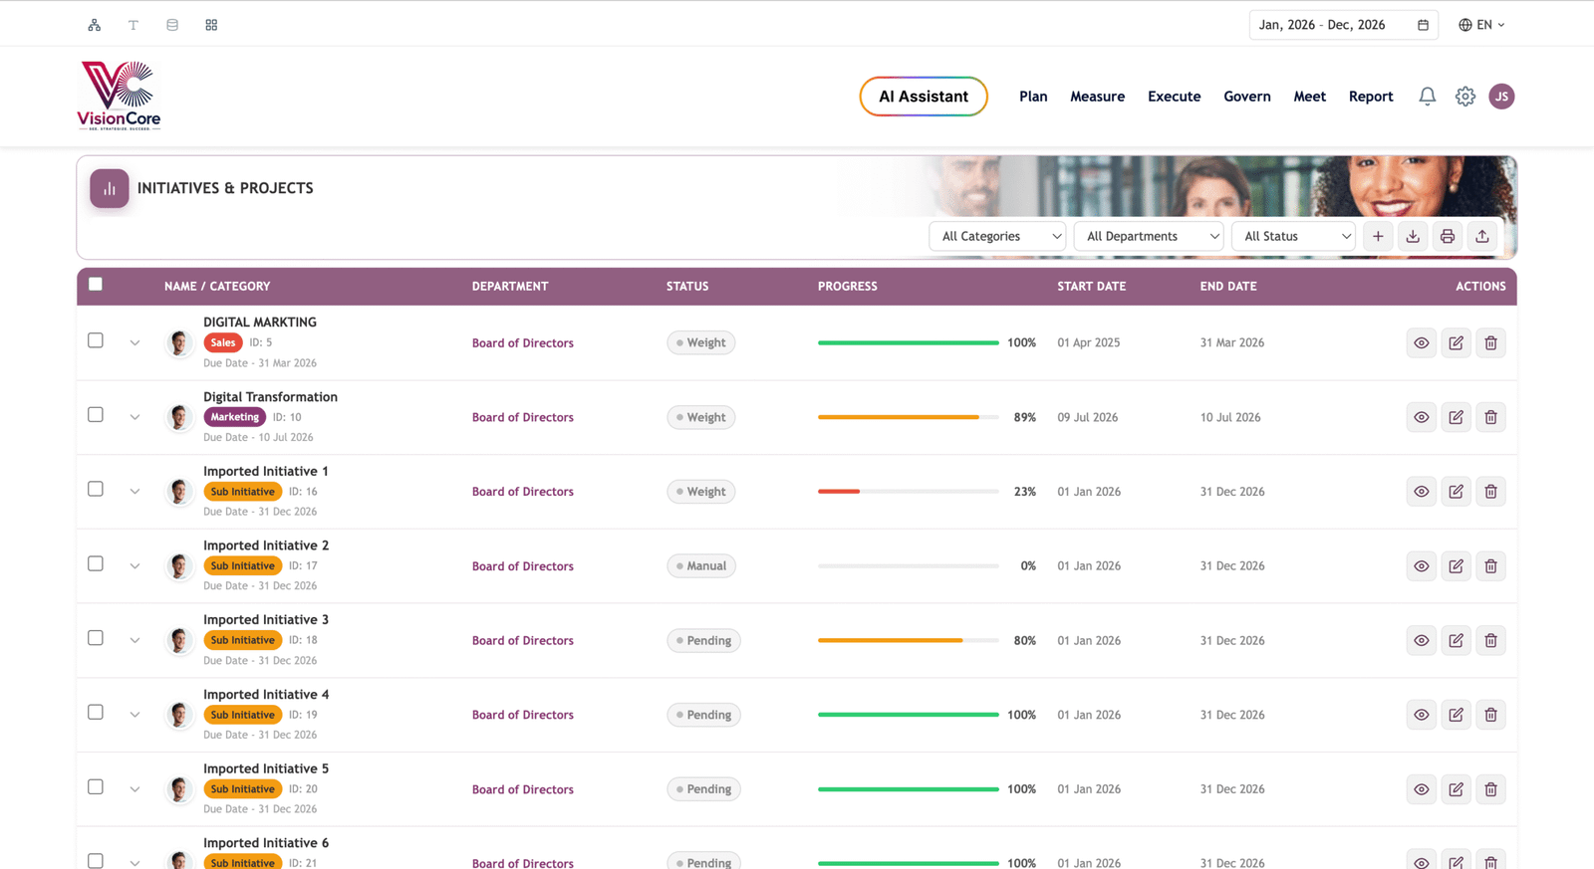Print the initiatives table

(1448, 236)
